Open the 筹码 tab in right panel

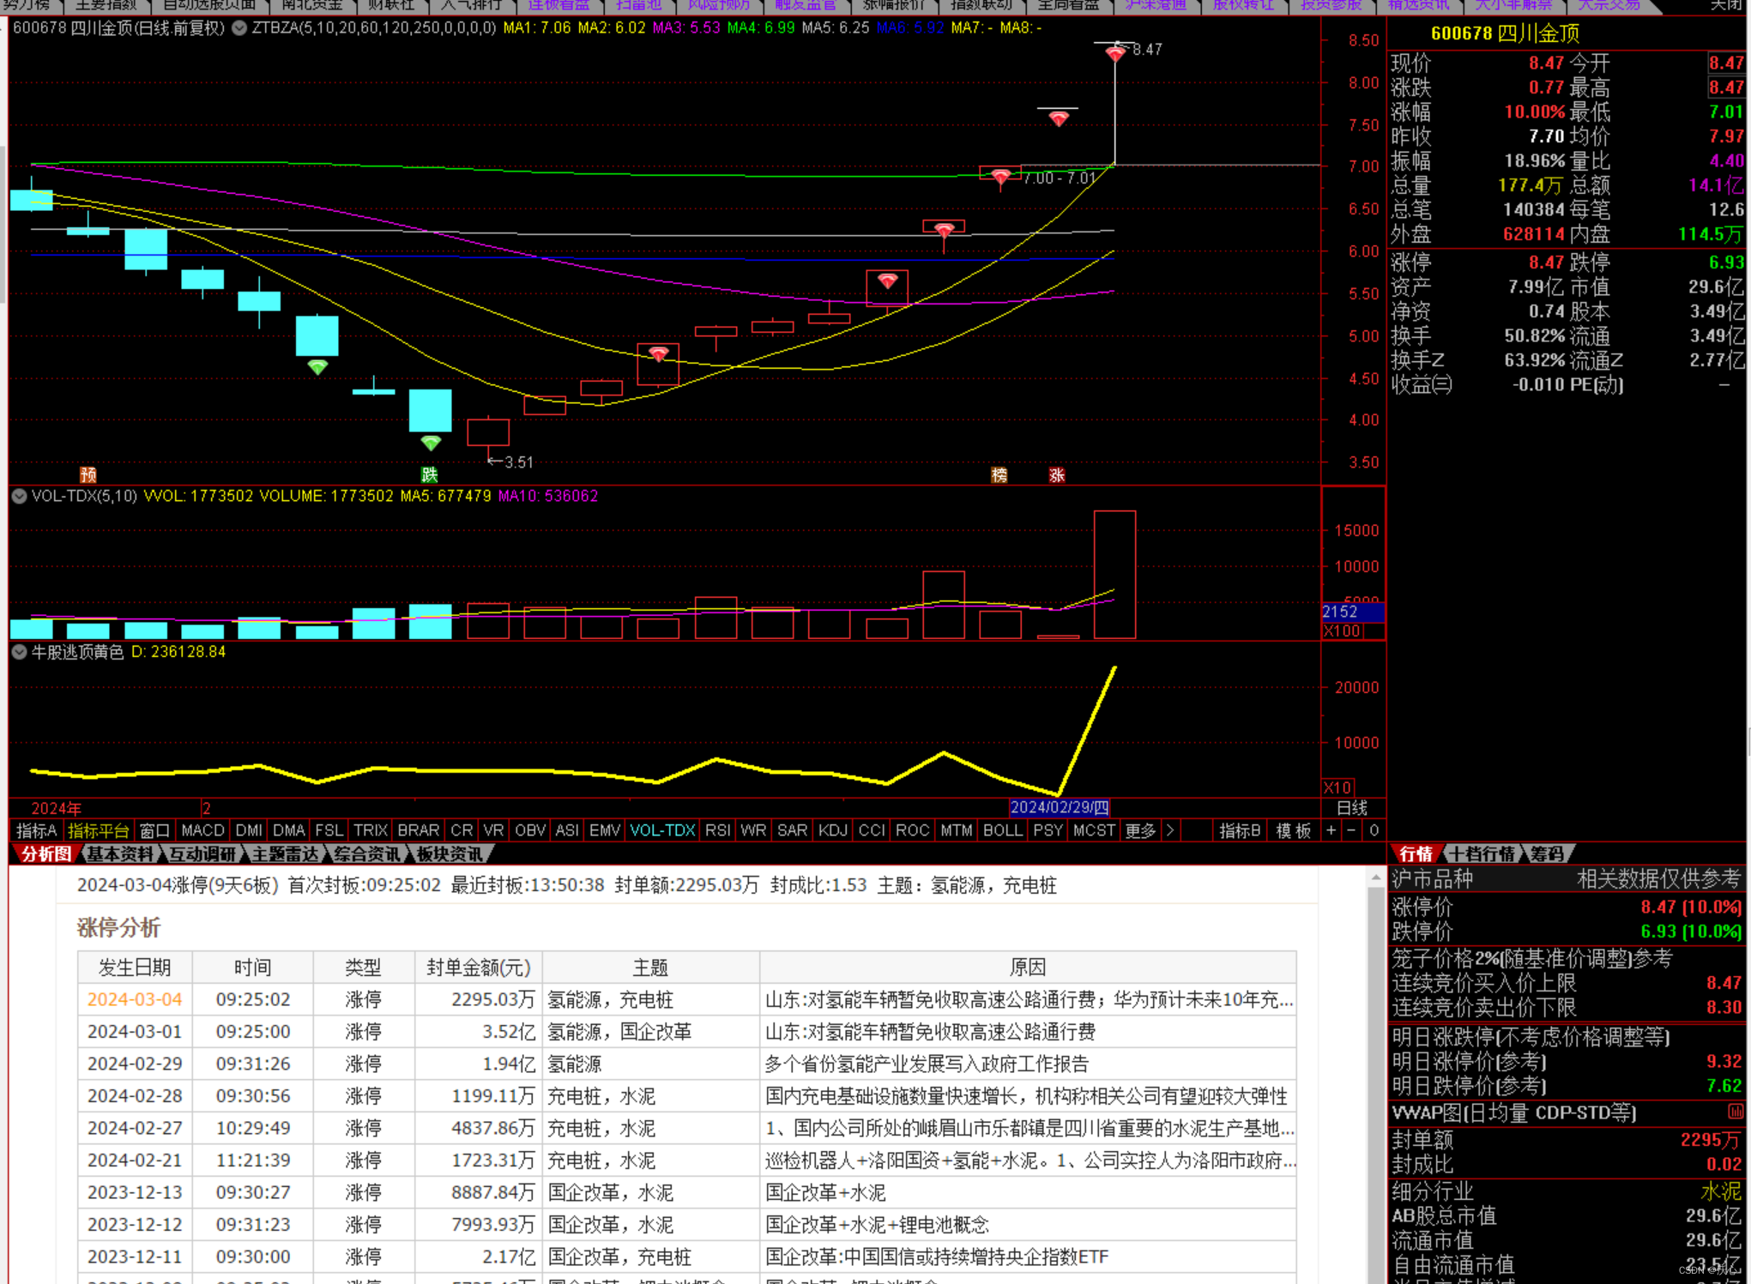pyautogui.click(x=1548, y=854)
